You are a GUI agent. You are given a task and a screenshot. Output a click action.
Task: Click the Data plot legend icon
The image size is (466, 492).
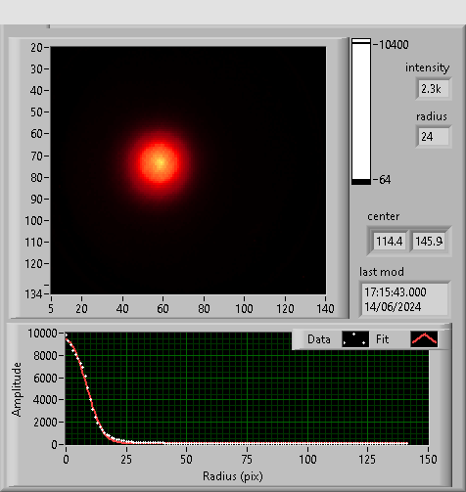(x=355, y=339)
